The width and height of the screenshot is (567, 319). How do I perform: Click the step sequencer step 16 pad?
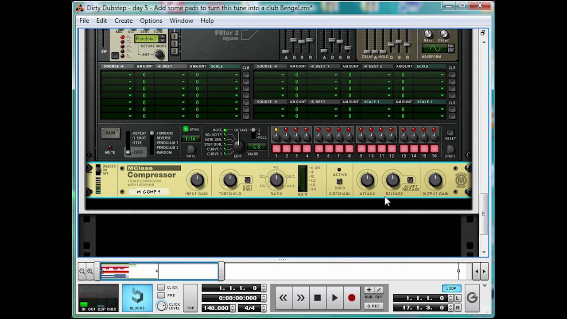click(x=434, y=149)
